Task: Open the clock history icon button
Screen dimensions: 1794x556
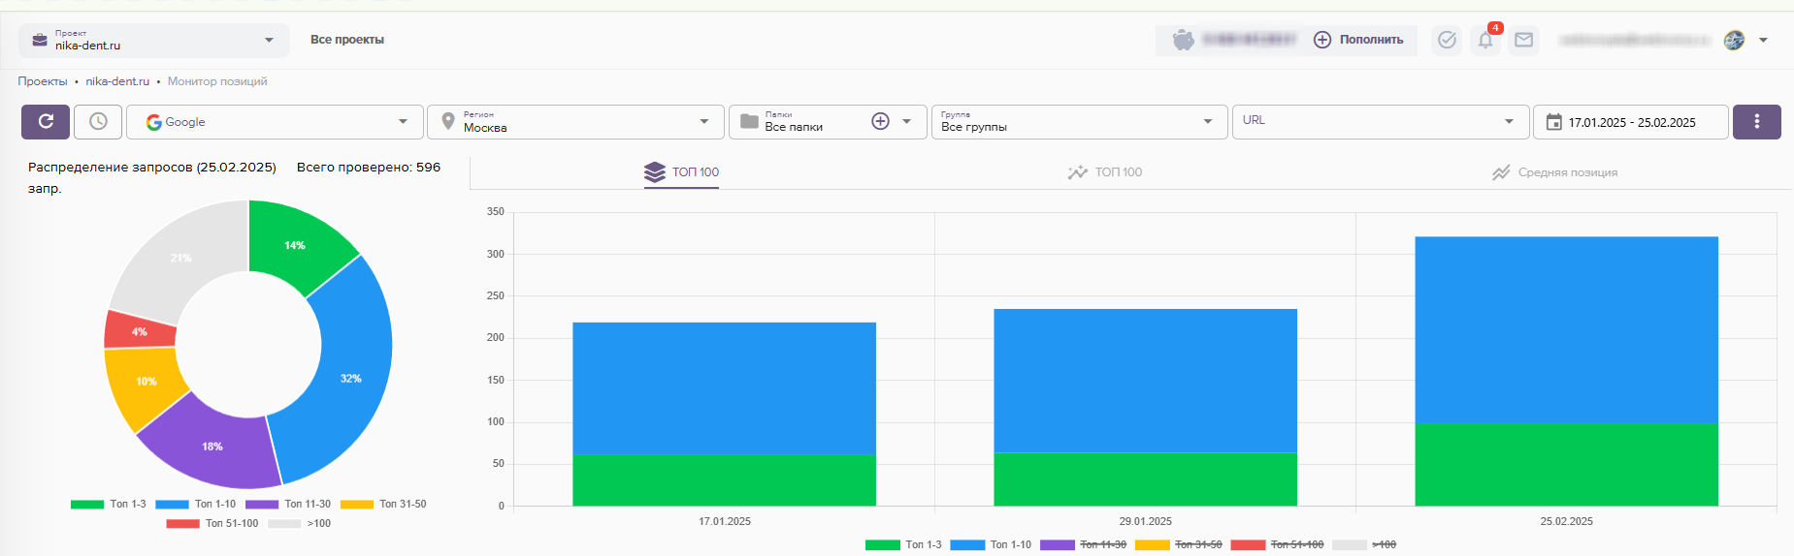Action: [x=98, y=122]
